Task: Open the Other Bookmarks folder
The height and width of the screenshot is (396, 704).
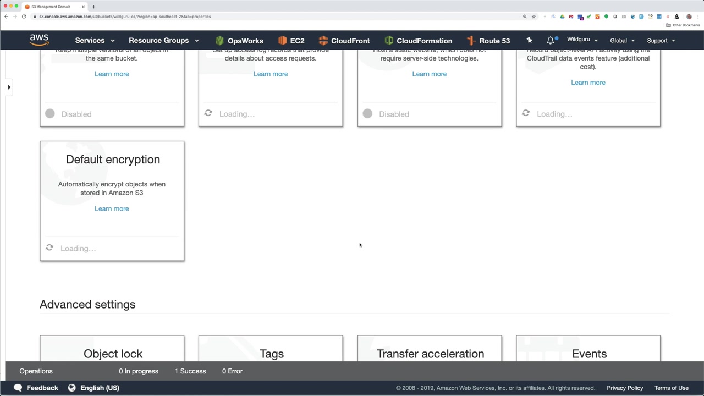Action: pos(683,25)
